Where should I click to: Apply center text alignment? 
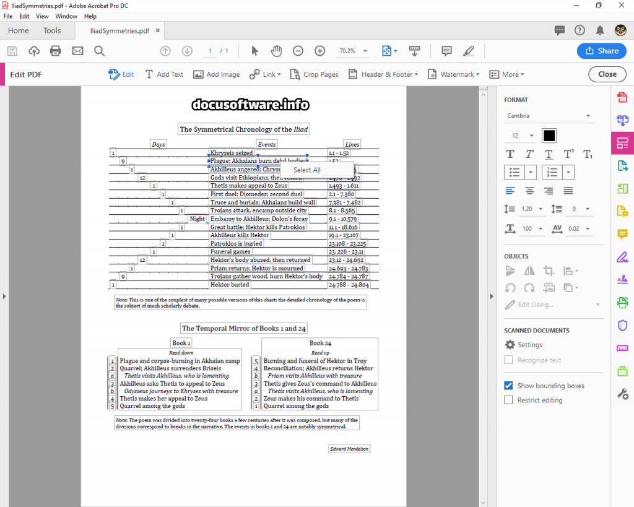pyautogui.click(x=529, y=191)
